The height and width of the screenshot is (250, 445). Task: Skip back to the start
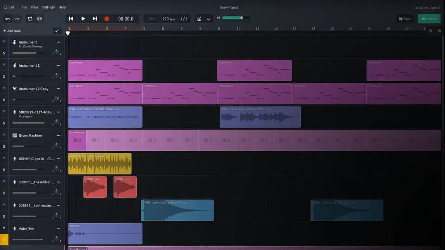pos(71,19)
